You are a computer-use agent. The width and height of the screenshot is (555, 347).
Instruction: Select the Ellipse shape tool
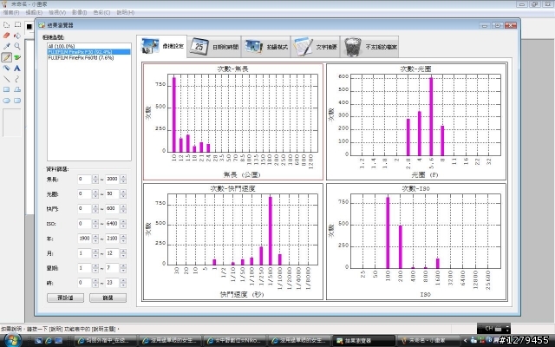[x=7, y=101]
